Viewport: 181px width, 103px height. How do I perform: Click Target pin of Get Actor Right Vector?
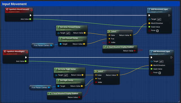[56, 75]
